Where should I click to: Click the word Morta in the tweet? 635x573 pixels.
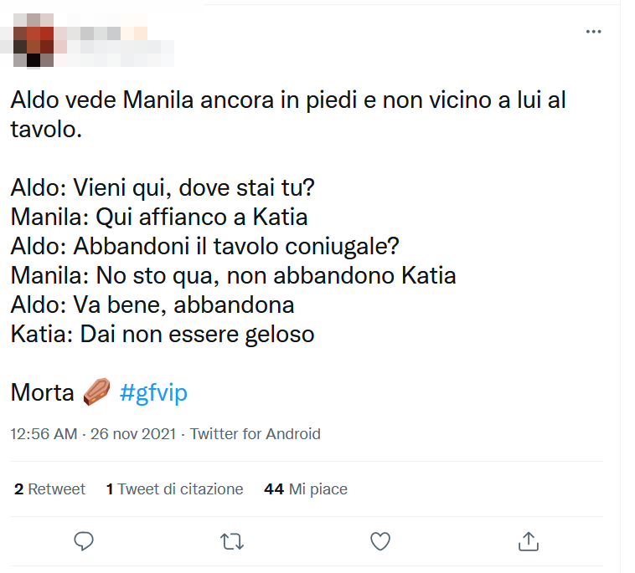[43, 392]
